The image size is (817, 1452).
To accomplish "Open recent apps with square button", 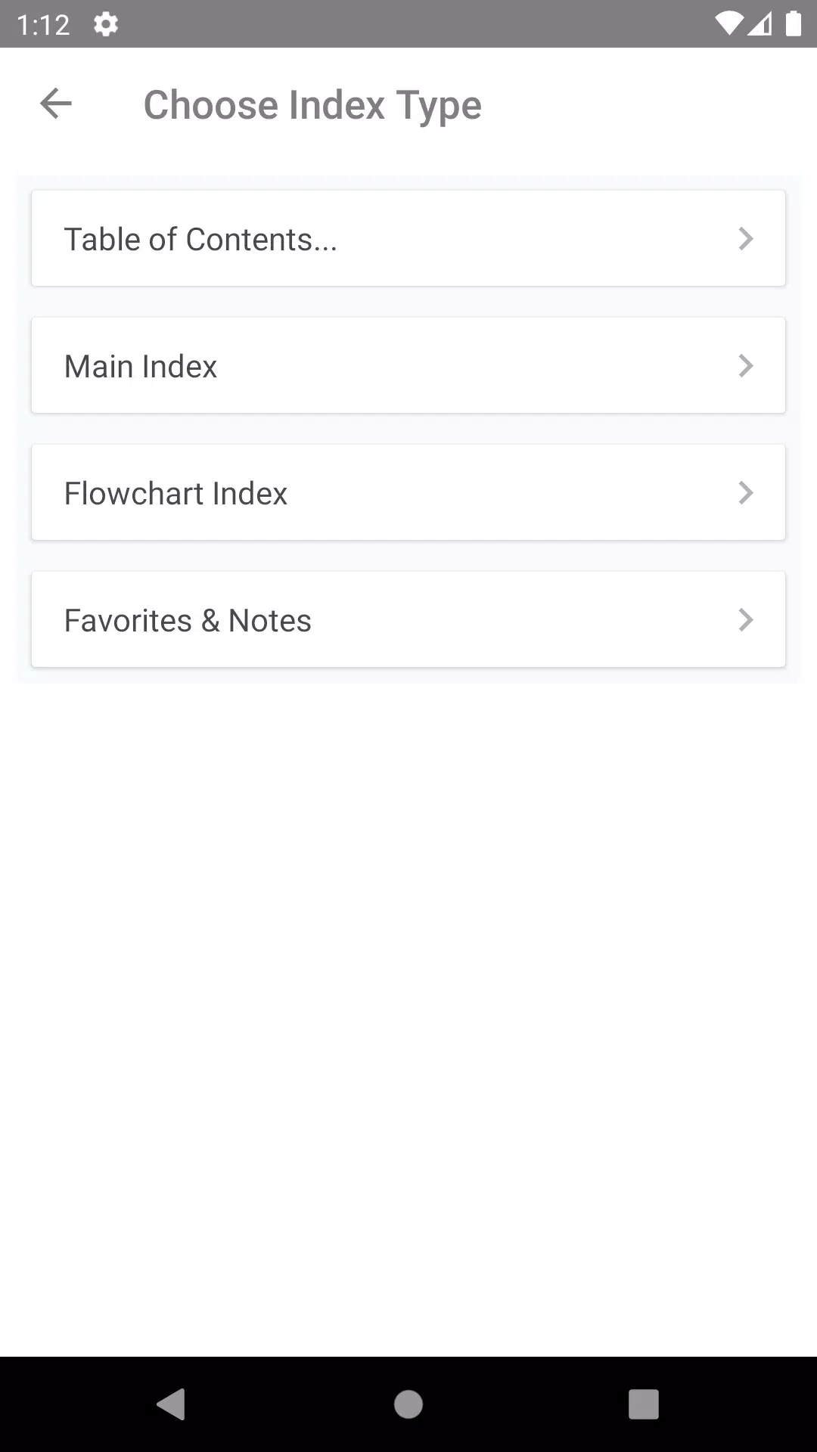I will [x=643, y=1404].
